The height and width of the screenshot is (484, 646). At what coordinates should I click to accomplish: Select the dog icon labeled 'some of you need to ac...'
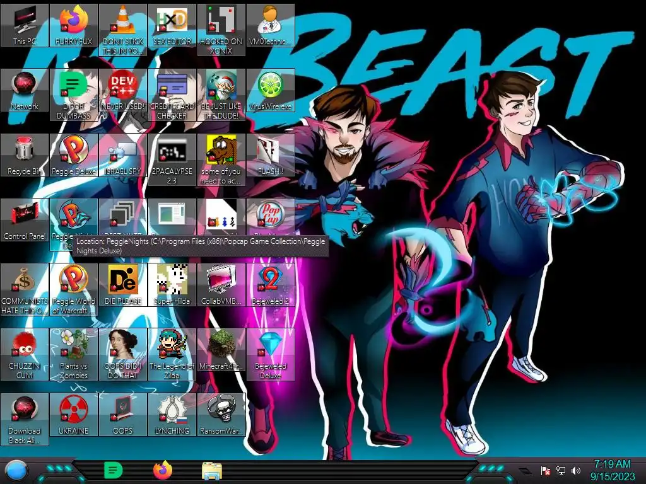coord(221,159)
